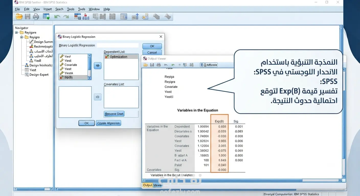The width and height of the screenshot is (360, 196).
Task: Select YiestA in the dialog variable list
Action: tap(69, 73)
